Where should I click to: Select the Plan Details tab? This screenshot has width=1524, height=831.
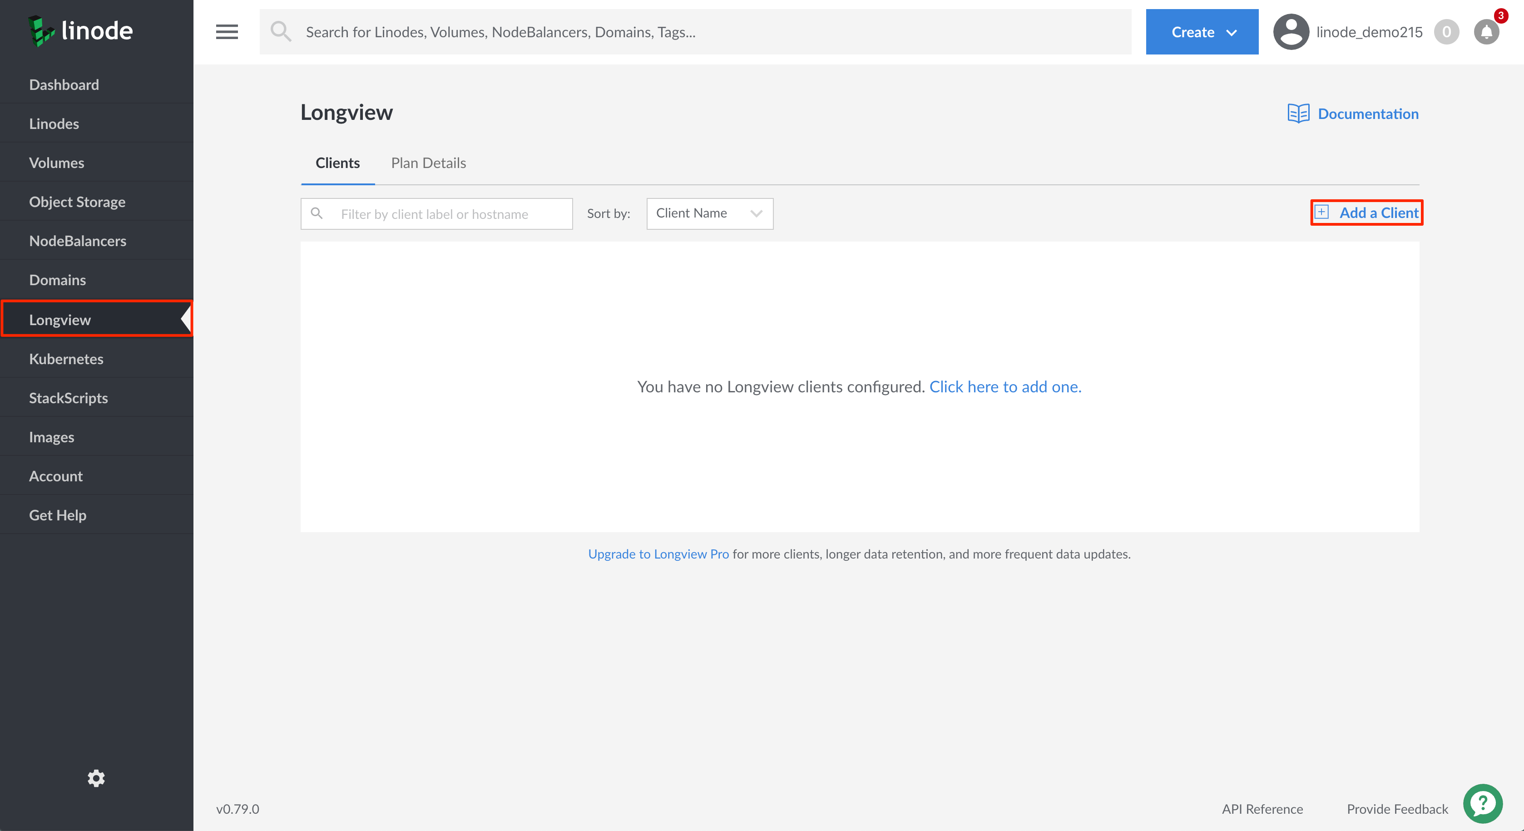429,162
